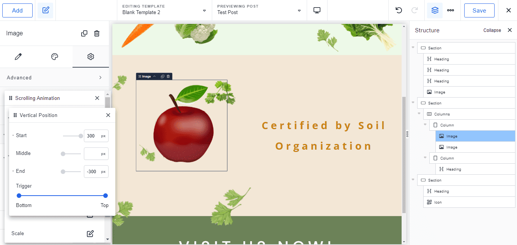Open the Editing Template dropdown

pyautogui.click(x=164, y=10)
